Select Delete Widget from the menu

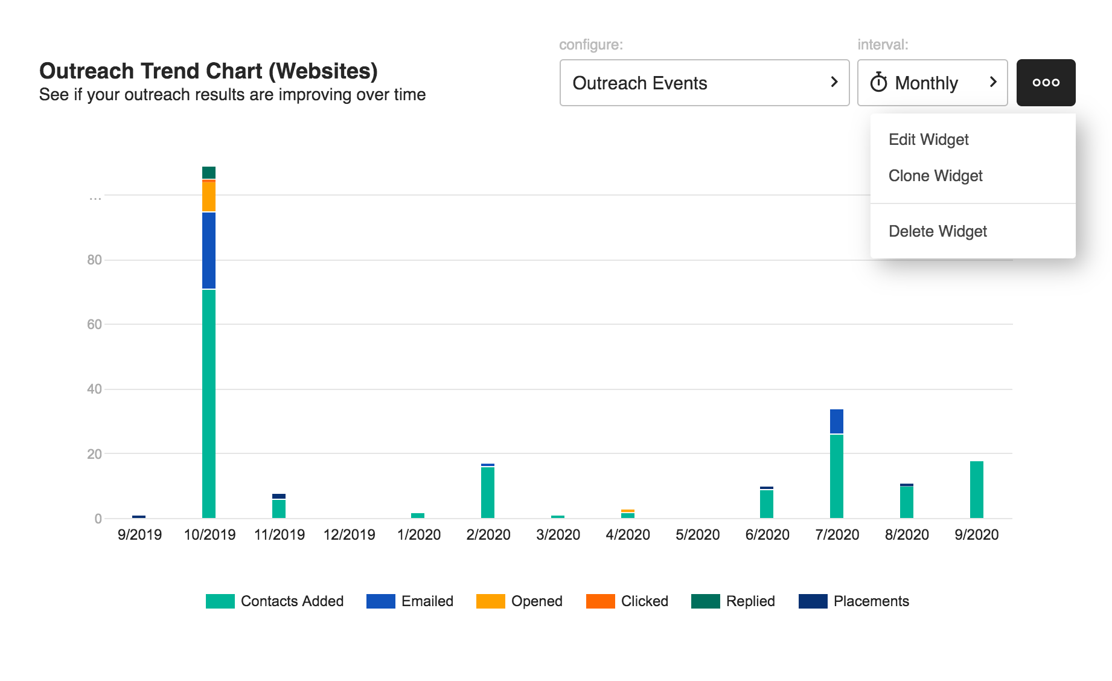pyautogui.click(x=937, y=231)
